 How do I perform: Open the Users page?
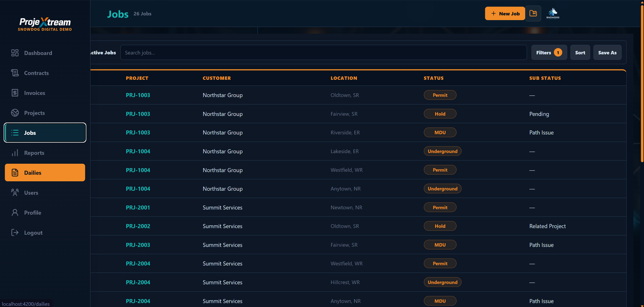(x=45, y=193)
